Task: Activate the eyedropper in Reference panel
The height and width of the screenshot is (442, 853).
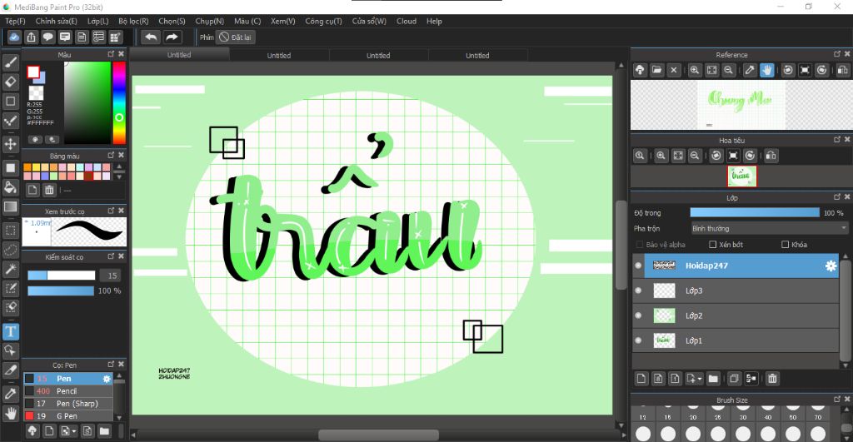Action: [x=750, y=70]
